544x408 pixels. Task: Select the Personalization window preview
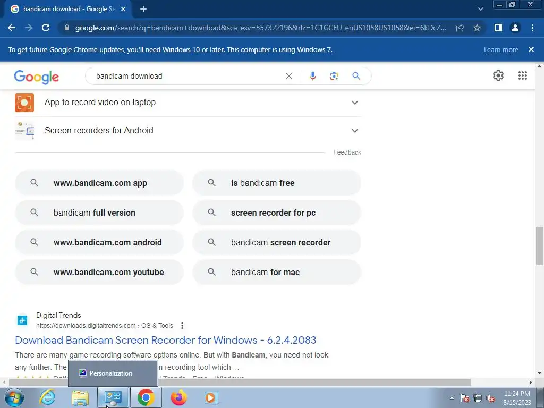(113, 373)
